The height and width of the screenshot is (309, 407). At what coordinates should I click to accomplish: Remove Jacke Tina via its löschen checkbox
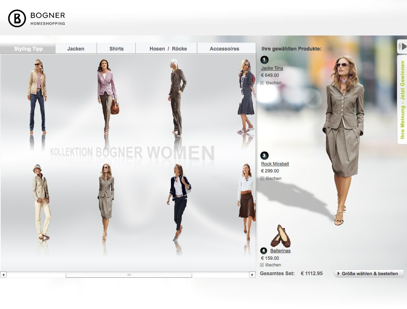pyautogui.click(x=262, y=83)
